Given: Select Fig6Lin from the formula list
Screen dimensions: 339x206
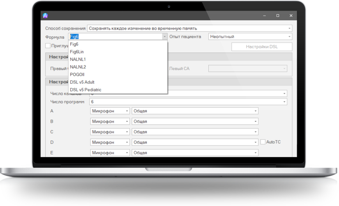Looking at the screenshot, I should click(x=77, y=52).
